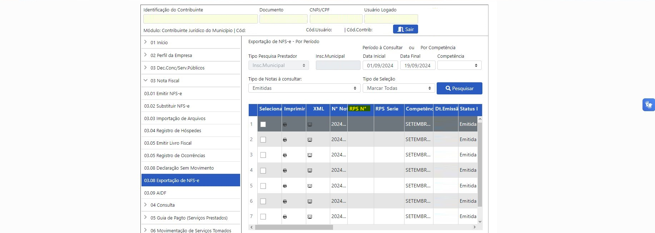Open the Marcar Todas selection dropdown
This screenshot has width=655, height=233.
coord(398,88)
